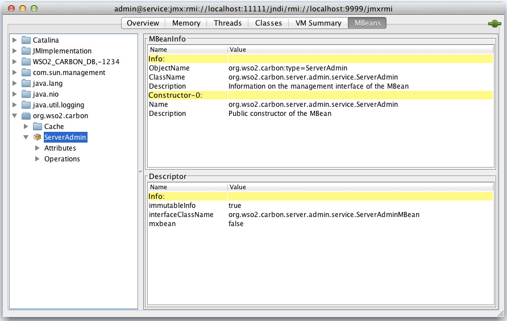
Task: Select the ObjectName row in MBeanInfo
Action: (x=169, y=68)
